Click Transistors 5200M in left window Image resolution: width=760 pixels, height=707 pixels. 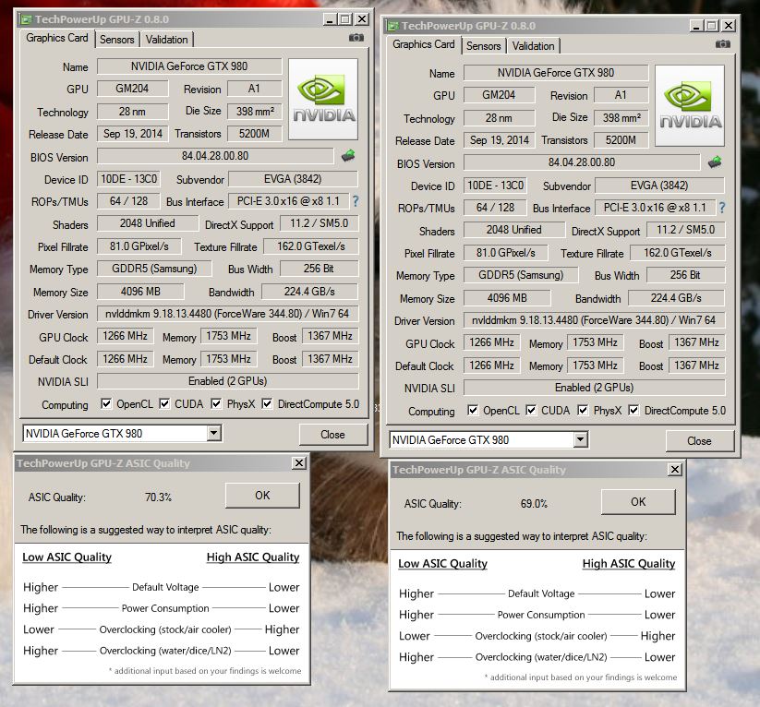coord(254,134)
